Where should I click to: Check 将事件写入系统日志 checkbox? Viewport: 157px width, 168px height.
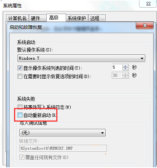pyautogui.click(x=20, y=106)
